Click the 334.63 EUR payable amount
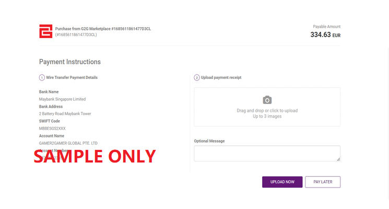The height and width of the screenshot is (209, 389). pyautogui.click(x=325, y=35)
